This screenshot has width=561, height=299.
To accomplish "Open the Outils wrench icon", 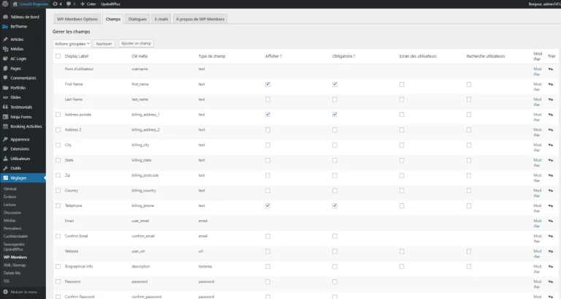I will (x=5, y=168).
